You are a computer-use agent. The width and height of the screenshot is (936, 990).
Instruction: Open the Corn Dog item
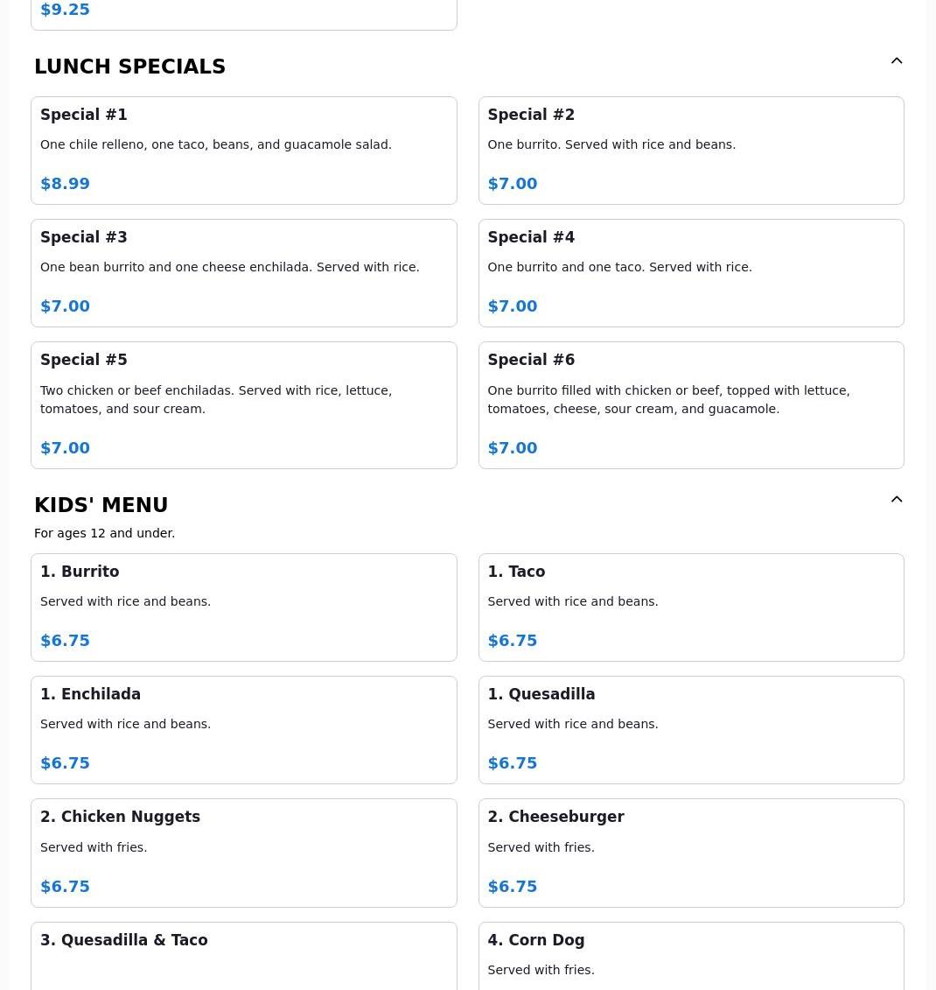(x=691, y=954)
